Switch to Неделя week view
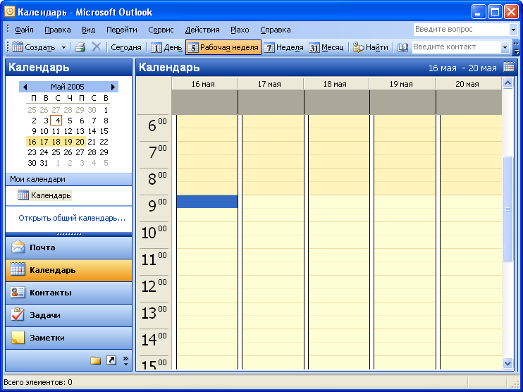 pos(283,47)
